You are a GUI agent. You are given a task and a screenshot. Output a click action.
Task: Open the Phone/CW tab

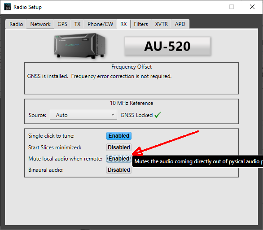(100, 24)
